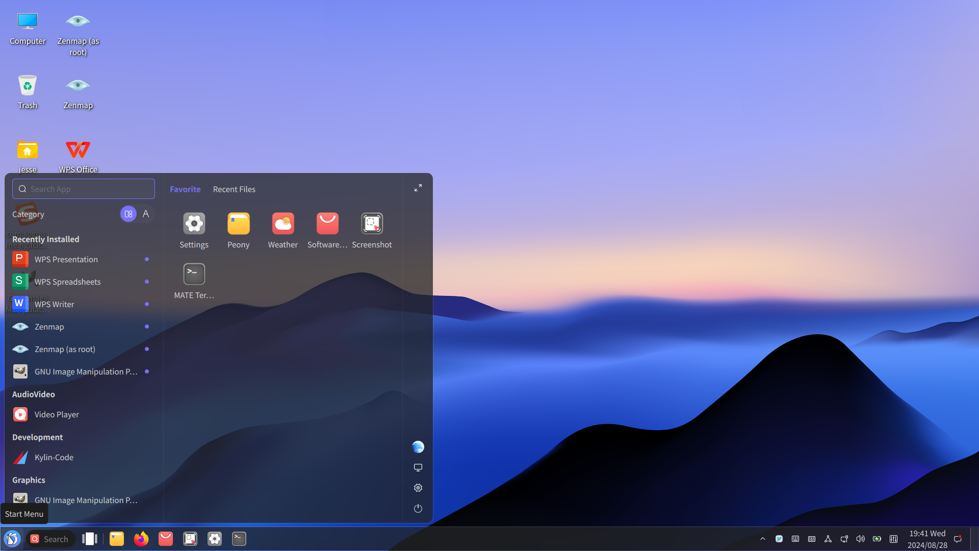
Task: Click the clock showing 19:41 Wed
Action: [927, 539]
